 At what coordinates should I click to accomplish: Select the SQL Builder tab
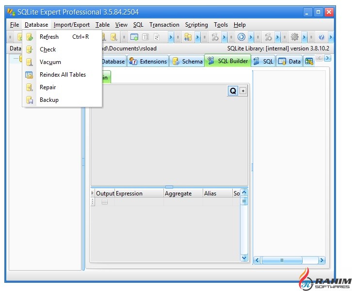(x=228, y=61)
